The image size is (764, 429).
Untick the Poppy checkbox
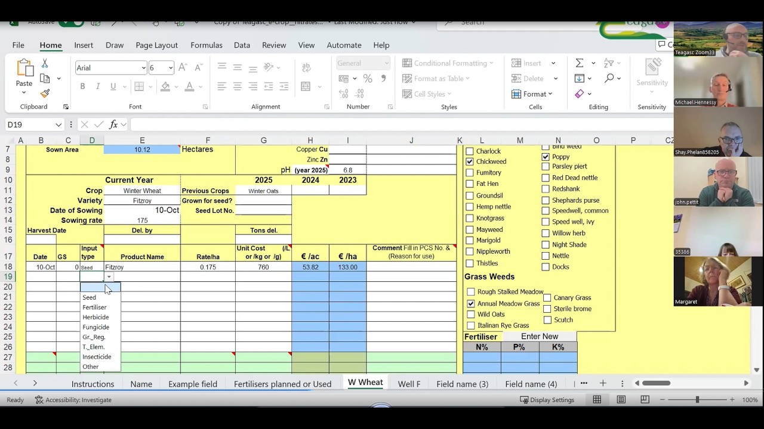point(546,157)
